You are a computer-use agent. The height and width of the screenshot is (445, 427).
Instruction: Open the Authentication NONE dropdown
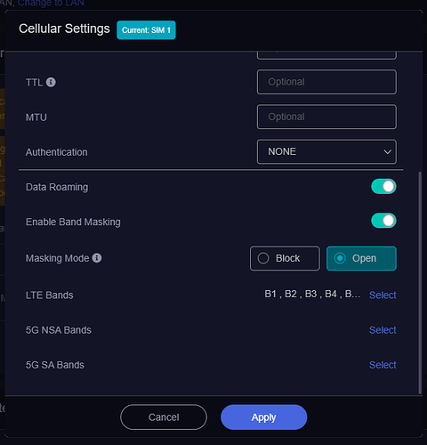click(x=326, y=151)
